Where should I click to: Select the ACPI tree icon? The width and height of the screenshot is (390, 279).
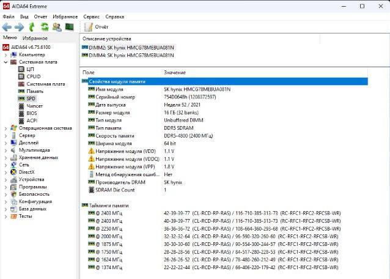[21, 121]
